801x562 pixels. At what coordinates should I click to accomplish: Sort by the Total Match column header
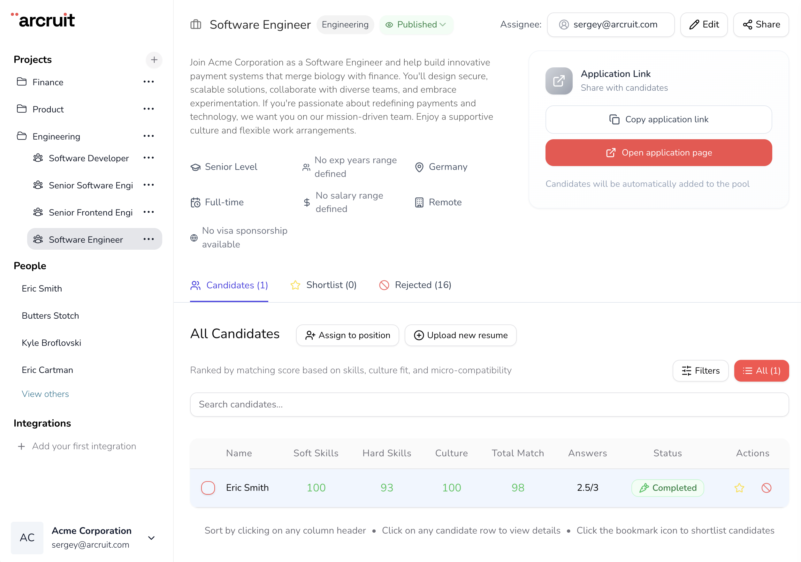(517, 453)
